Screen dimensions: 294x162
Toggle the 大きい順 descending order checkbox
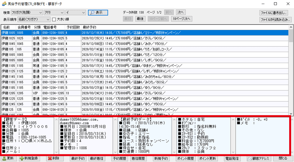(x=54, y=19)
